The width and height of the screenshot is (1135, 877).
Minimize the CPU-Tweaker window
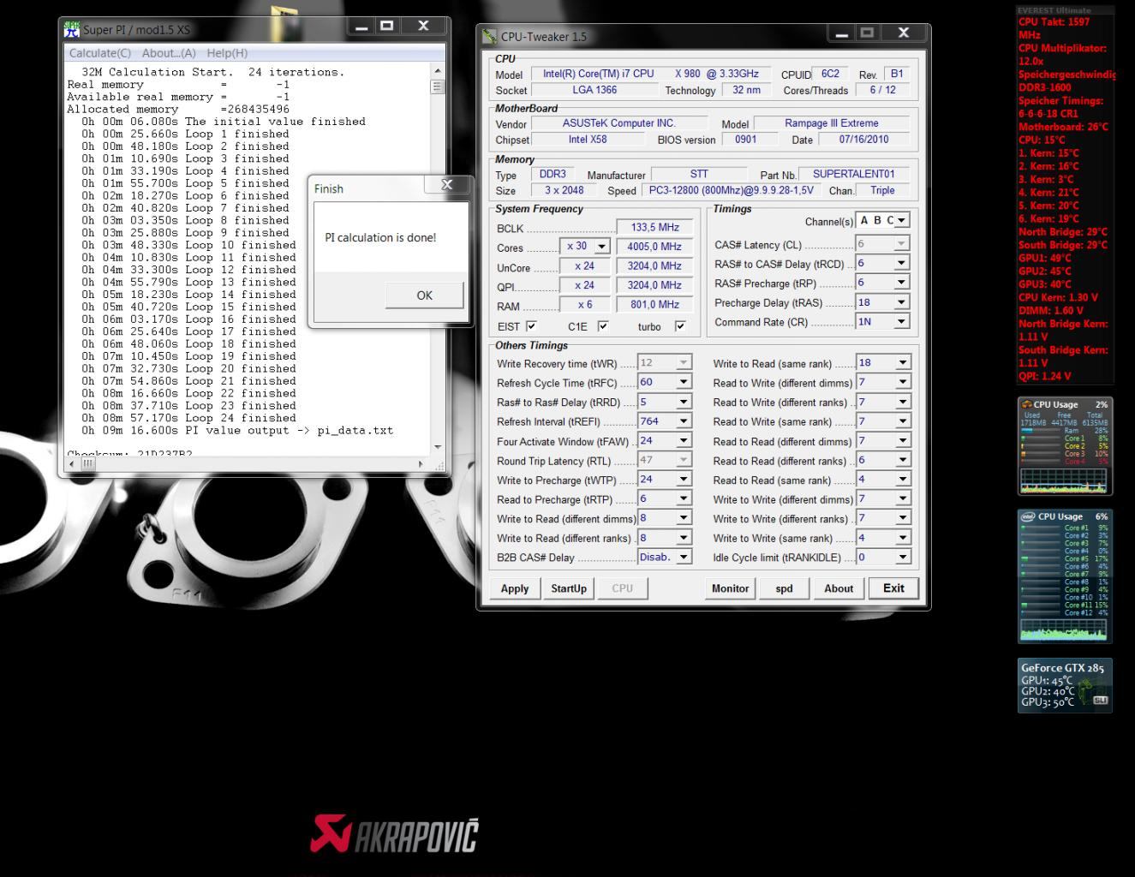point(841,33)
